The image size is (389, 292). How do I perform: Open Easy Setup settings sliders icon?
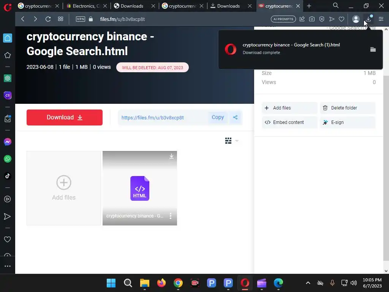coord(381,19)
